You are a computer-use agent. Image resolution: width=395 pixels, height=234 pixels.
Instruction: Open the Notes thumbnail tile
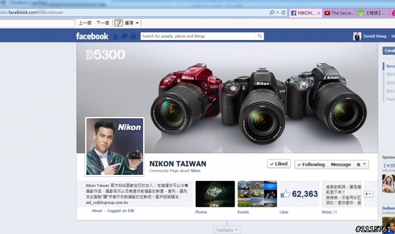tap(341, 194)
